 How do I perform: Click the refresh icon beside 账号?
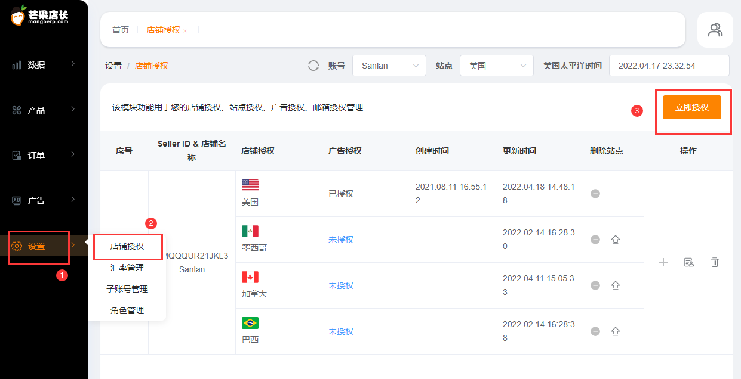[313, 66]
